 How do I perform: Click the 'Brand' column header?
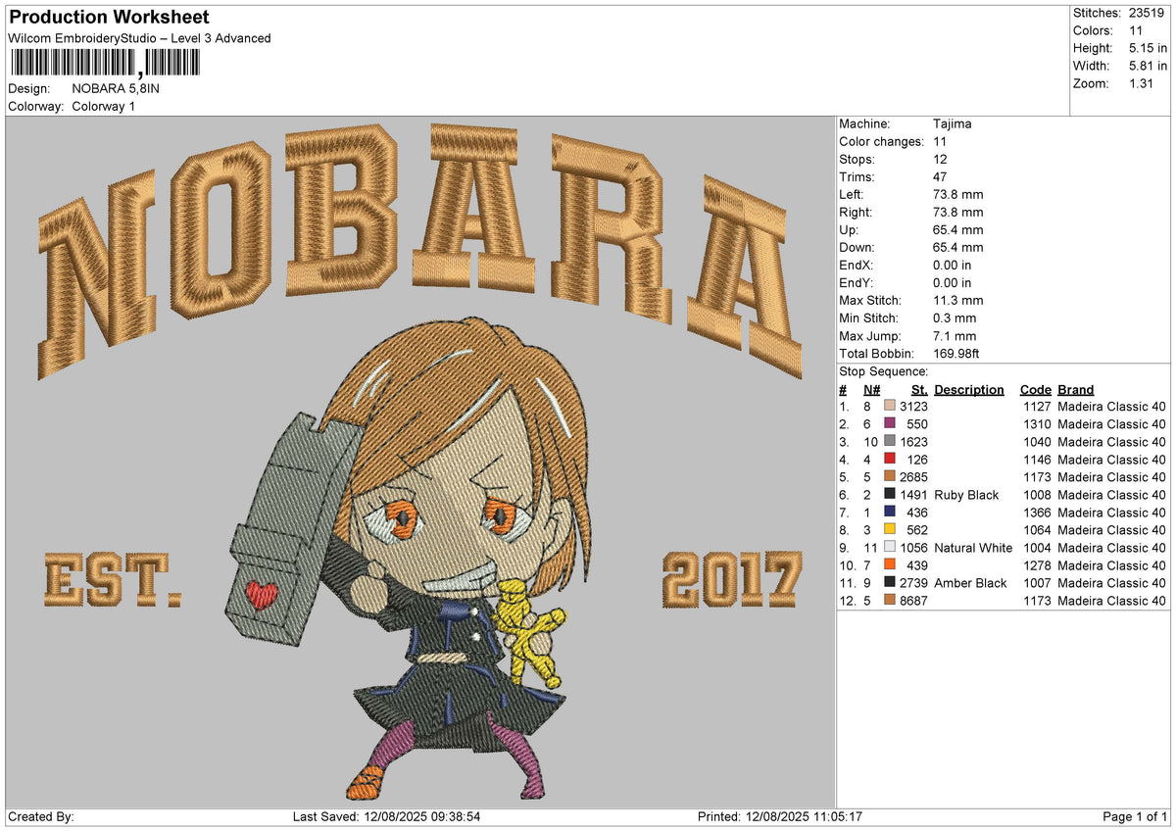tap(1076, 389)
